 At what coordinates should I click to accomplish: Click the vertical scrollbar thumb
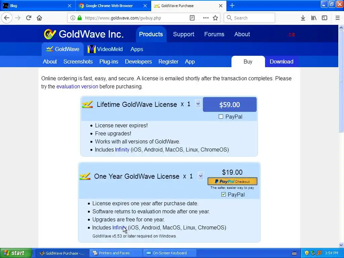pyautogui.click(x=341, y=81)
